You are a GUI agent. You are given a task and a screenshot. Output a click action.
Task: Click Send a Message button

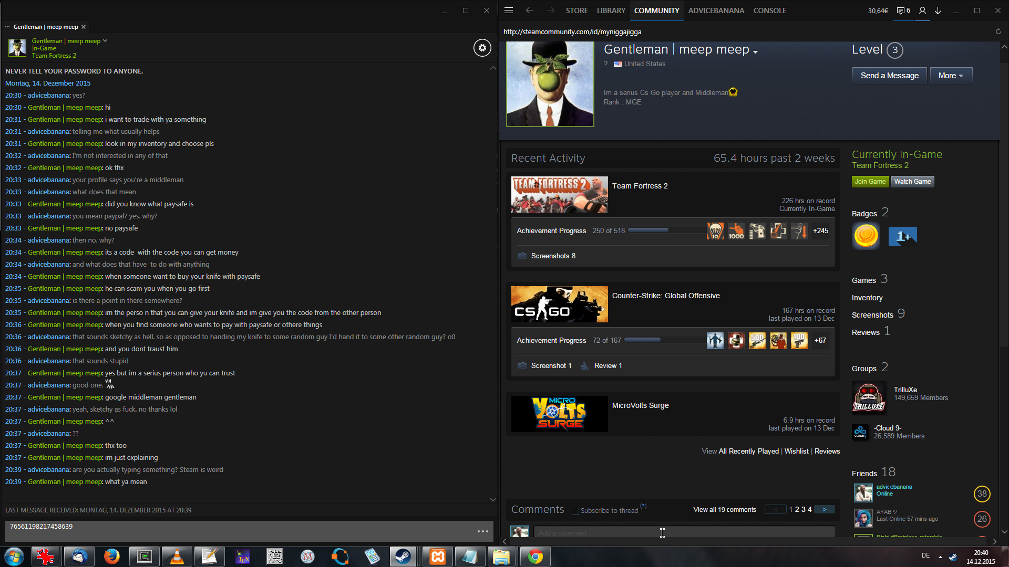pos(889,76)
